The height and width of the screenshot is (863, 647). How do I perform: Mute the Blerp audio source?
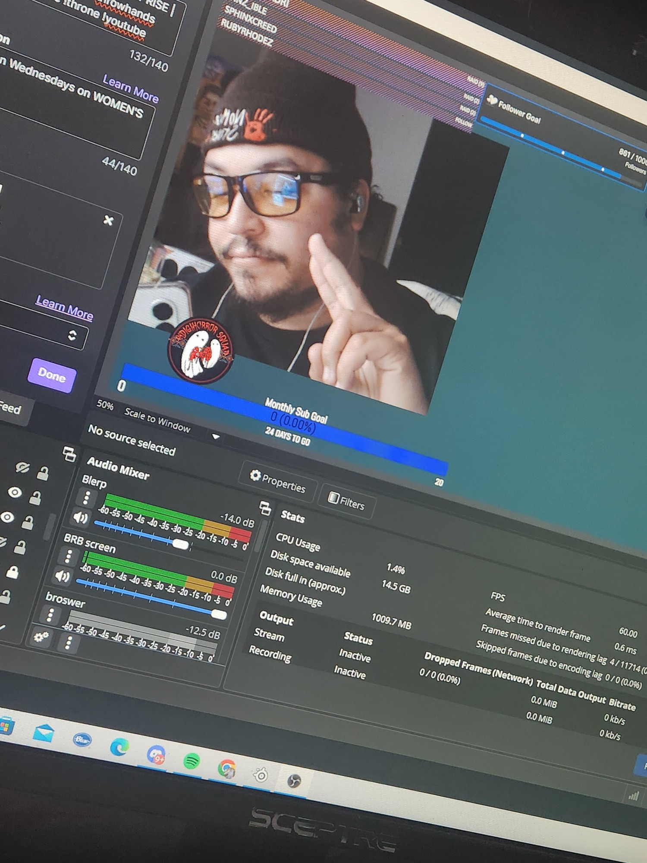coord(80,517)
